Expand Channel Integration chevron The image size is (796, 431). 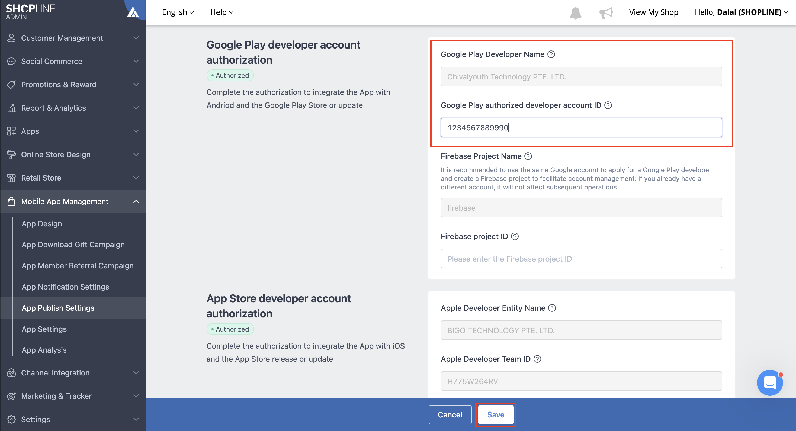(x=136, y=373)
